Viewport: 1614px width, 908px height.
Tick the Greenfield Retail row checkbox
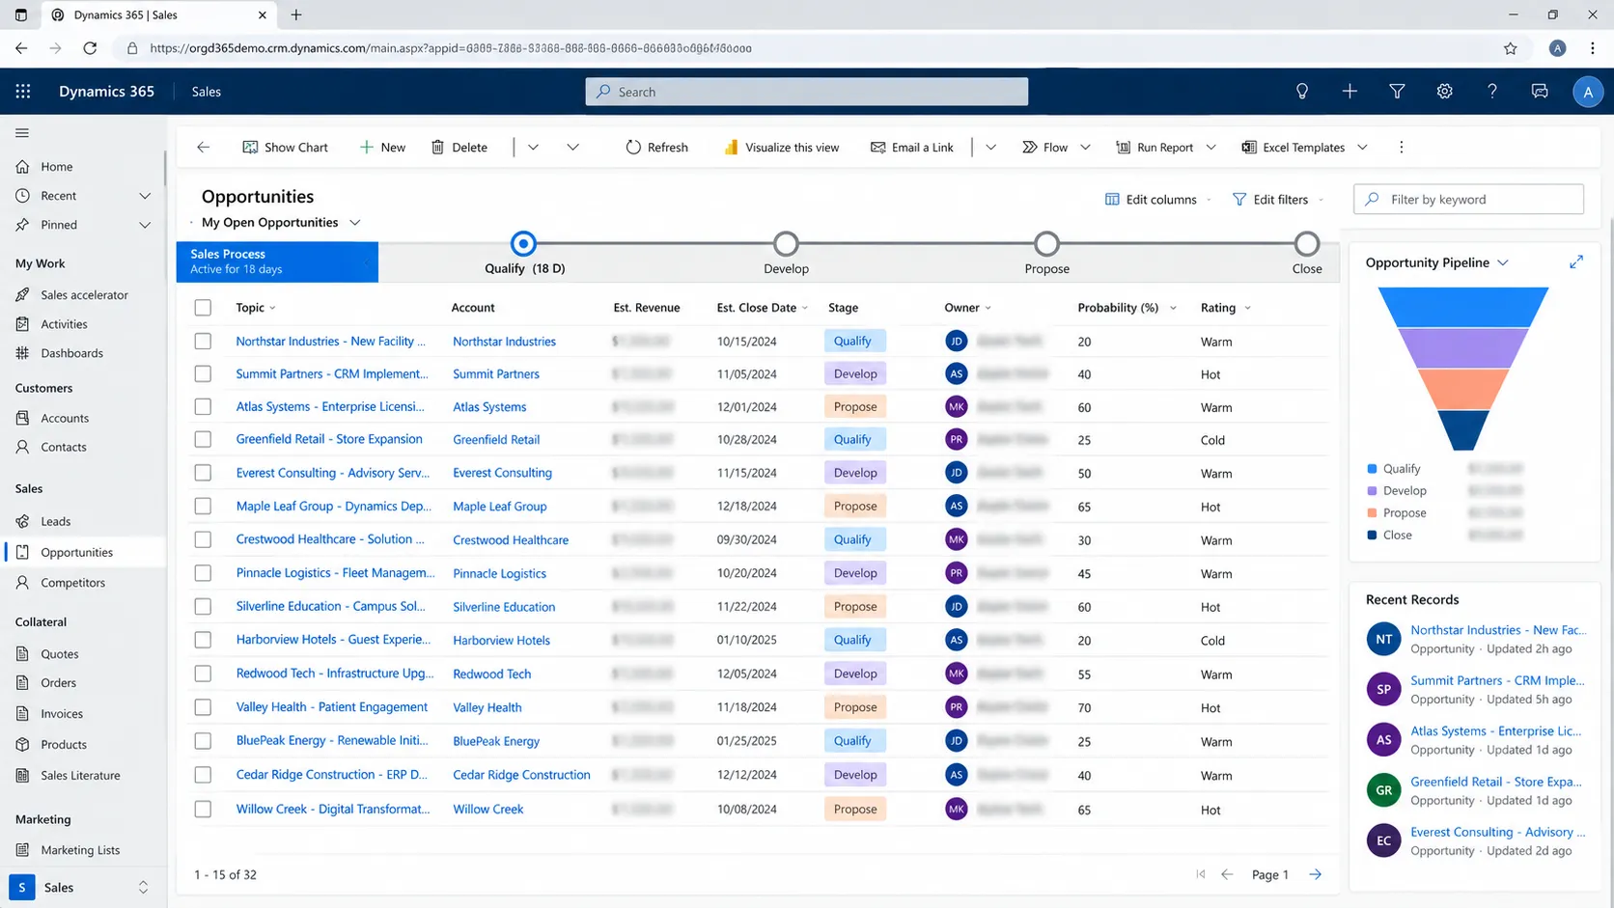coord(203,440)
